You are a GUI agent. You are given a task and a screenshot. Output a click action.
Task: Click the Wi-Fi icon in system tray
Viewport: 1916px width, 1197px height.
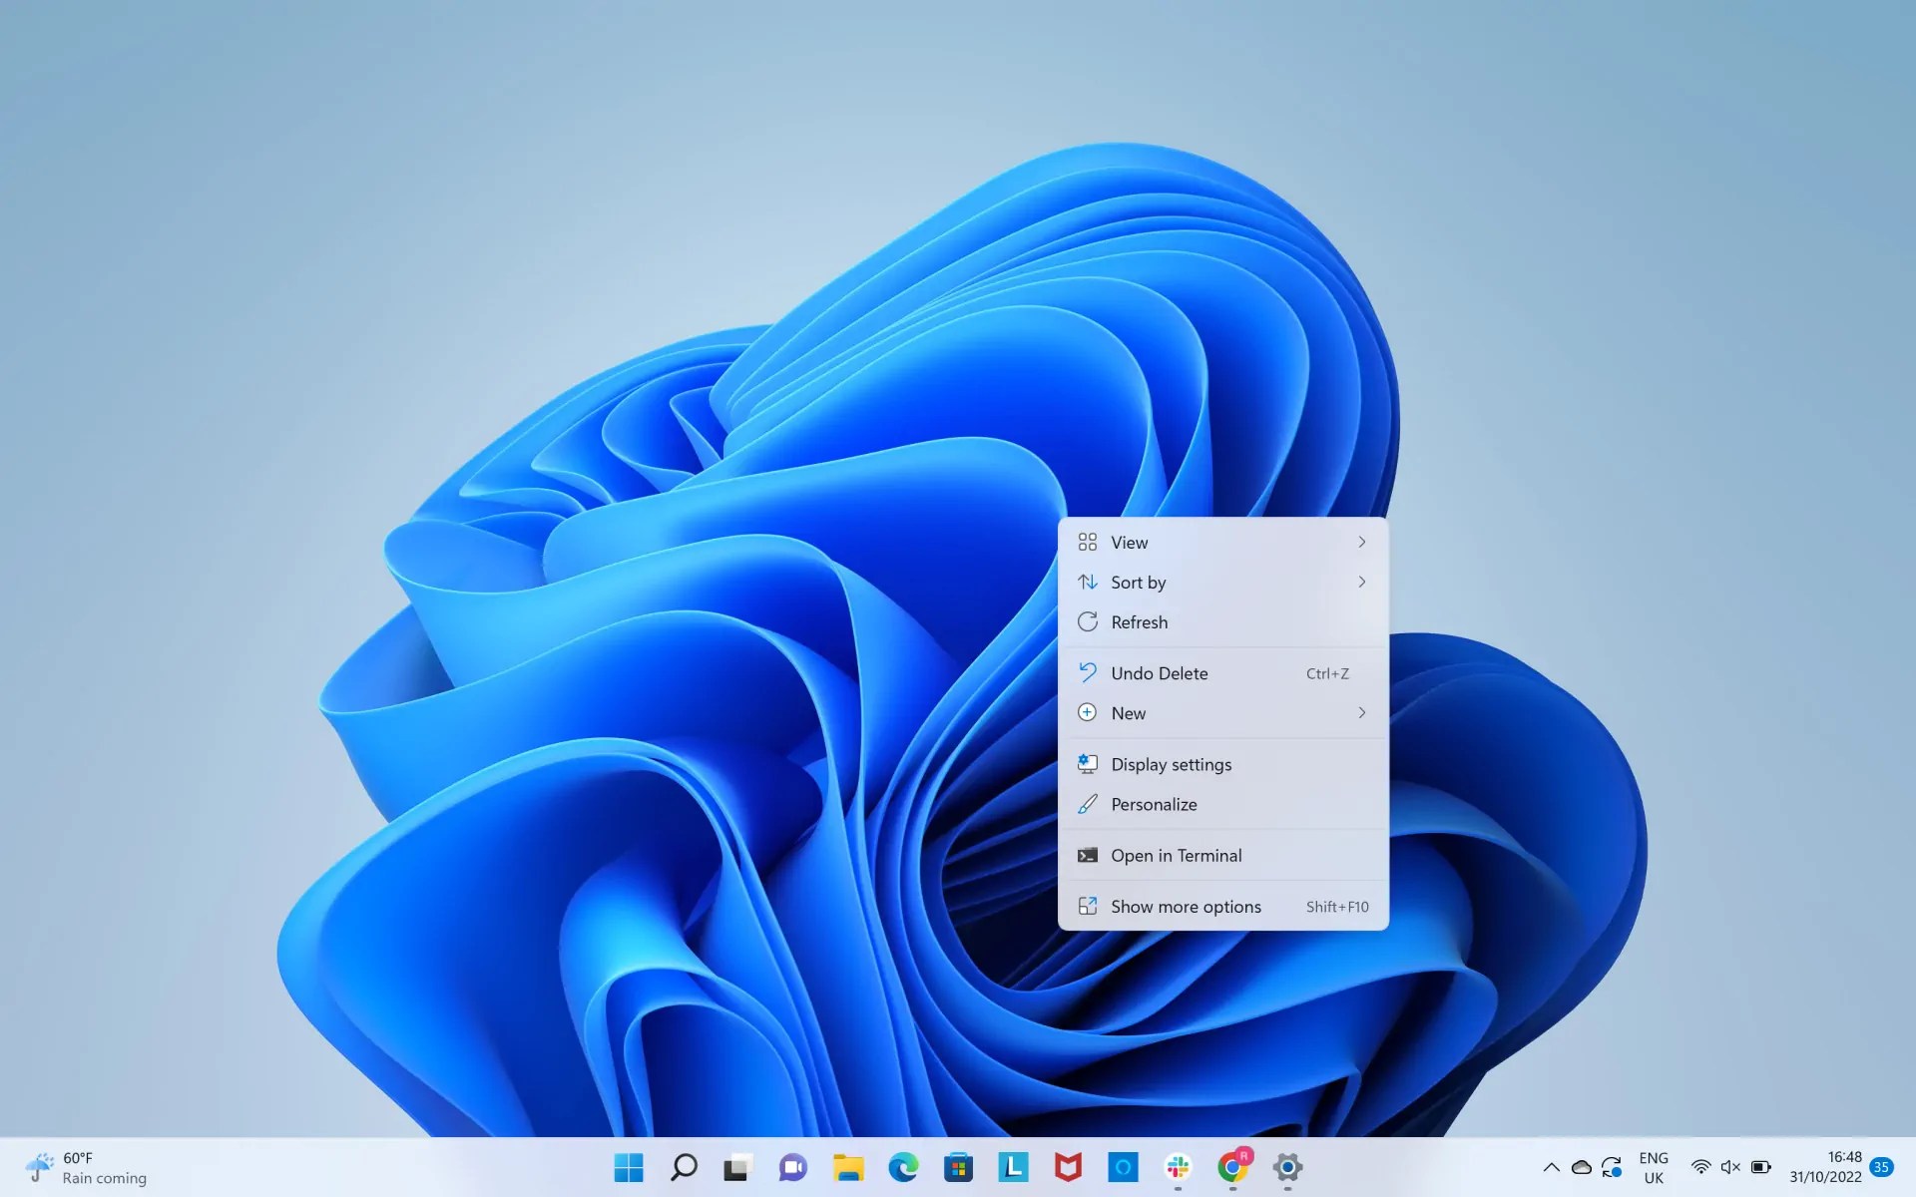pos(1700,1167)
